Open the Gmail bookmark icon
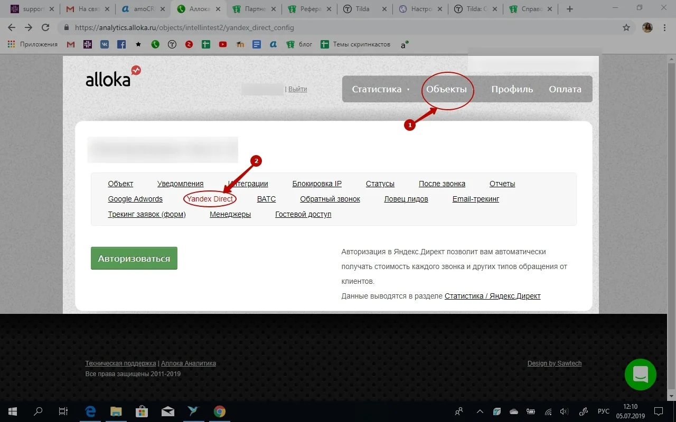676x422 pixels. coord(71,44)
